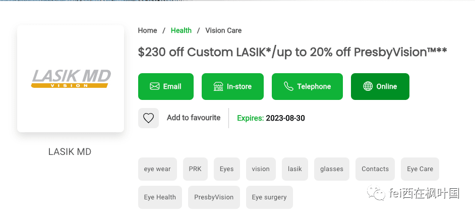Select the 'glasses' tag

[332, 169]
